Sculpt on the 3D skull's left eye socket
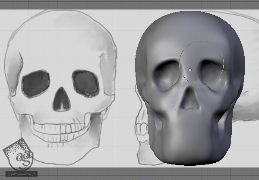 [x=166, y=76]
